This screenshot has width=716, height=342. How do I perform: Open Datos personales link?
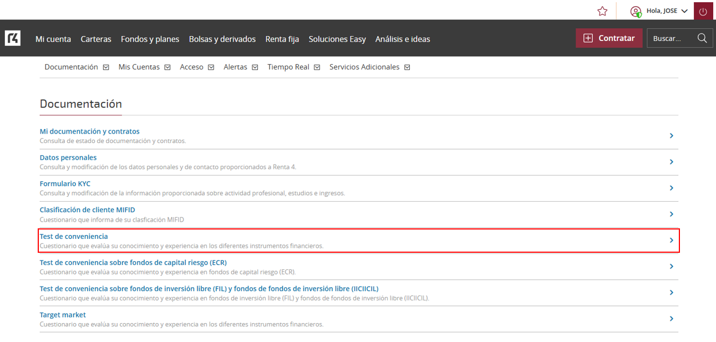click(x=68, y=157)
